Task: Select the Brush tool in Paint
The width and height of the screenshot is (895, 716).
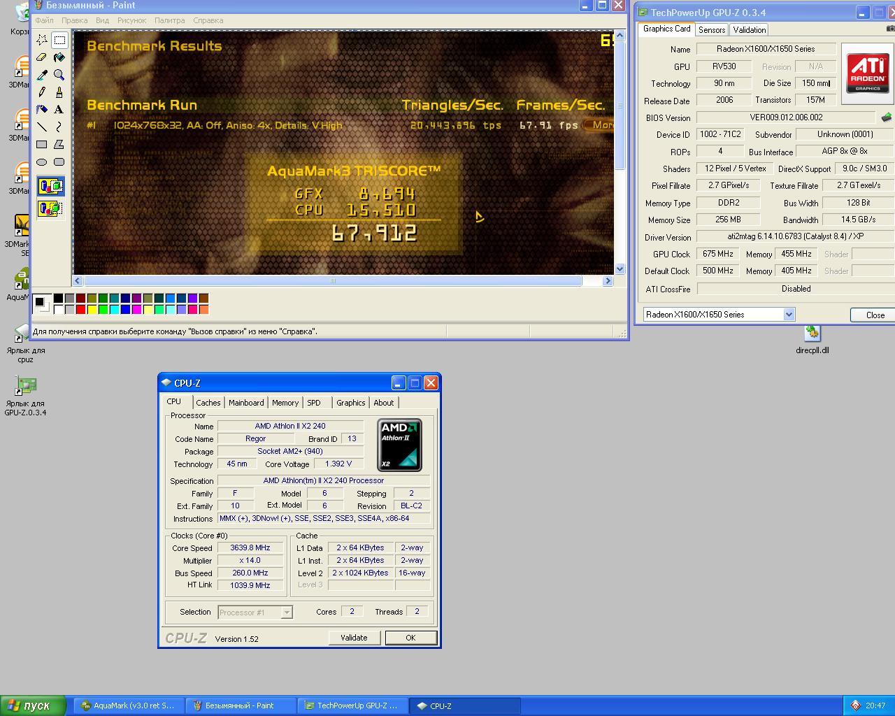Action: [x=59, y=92]
